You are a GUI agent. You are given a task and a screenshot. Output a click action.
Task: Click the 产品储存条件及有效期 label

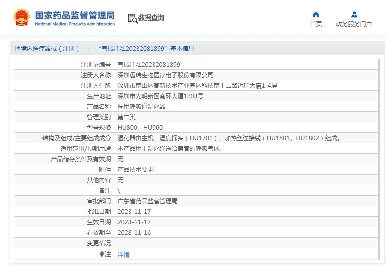click(x=81, y=159)
